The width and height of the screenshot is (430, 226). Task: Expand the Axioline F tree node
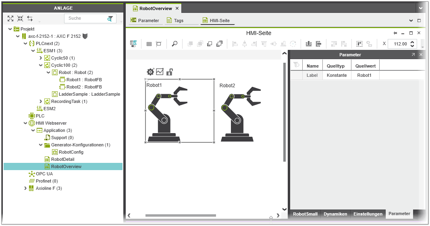25,188
